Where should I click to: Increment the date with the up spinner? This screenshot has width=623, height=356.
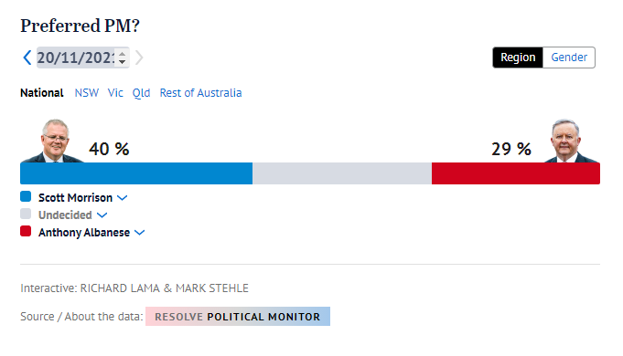pos(123,54)
